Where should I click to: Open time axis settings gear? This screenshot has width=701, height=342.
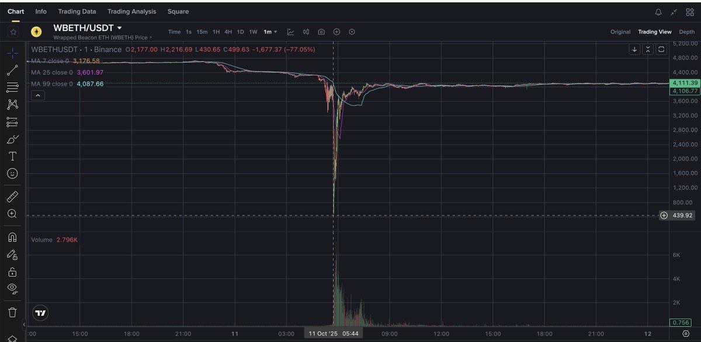[685, 334]
